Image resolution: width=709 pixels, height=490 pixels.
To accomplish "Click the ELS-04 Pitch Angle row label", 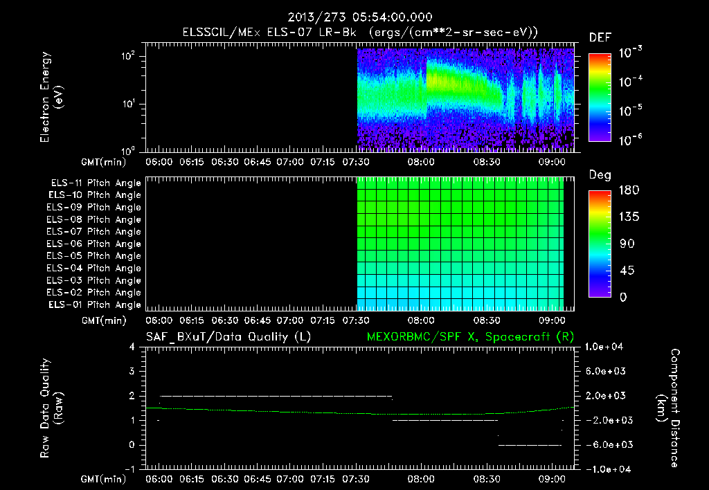I will pos(93,268).
